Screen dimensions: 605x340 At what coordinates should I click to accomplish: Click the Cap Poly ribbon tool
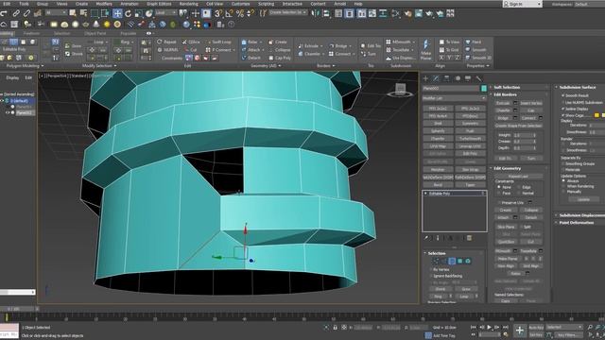click(280, 58)
